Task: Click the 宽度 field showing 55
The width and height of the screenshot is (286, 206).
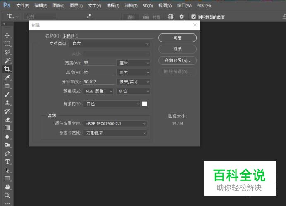Action: click(x=99, y=63)
